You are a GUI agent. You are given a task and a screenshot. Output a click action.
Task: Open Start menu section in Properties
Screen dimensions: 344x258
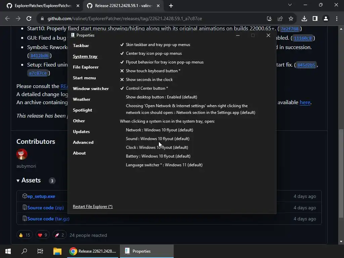(84, 78)
